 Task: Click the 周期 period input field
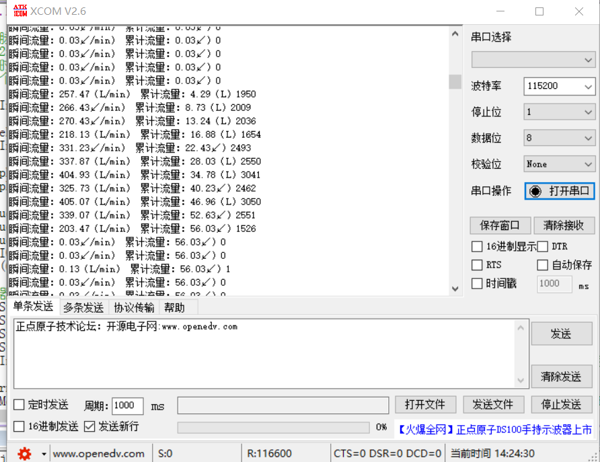click(x=127, y=406)
